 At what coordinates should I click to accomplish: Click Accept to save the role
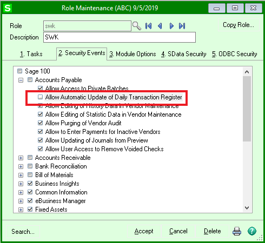point(144,231)
